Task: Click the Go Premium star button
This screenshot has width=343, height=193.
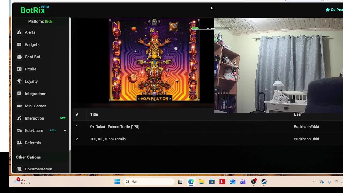Action: (x=334, y=10)
